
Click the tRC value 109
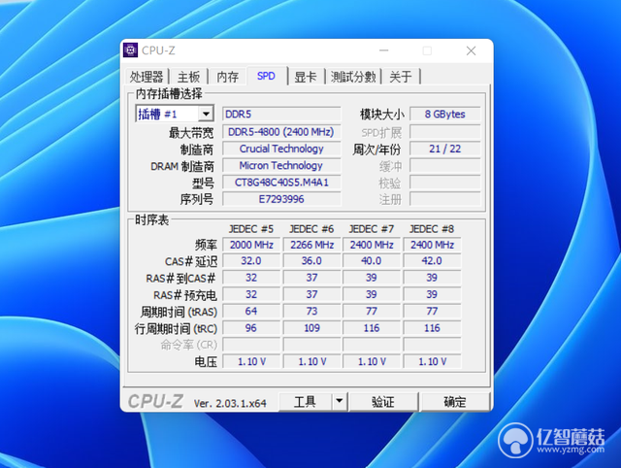click(x=311, y=328)
